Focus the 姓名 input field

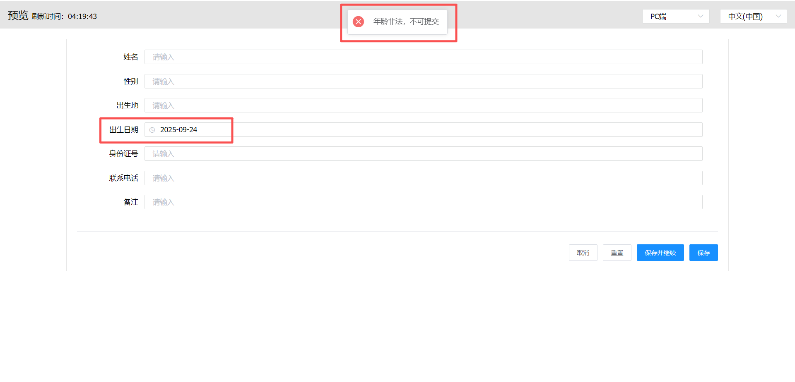tap(423, 57)
